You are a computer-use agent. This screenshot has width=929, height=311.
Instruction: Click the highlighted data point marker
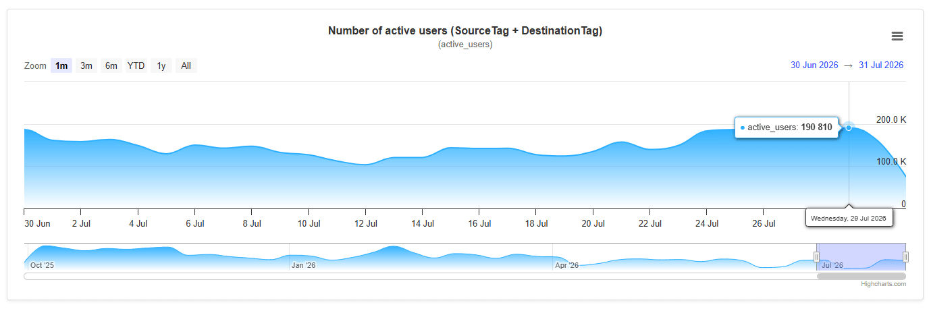point(849,127)
